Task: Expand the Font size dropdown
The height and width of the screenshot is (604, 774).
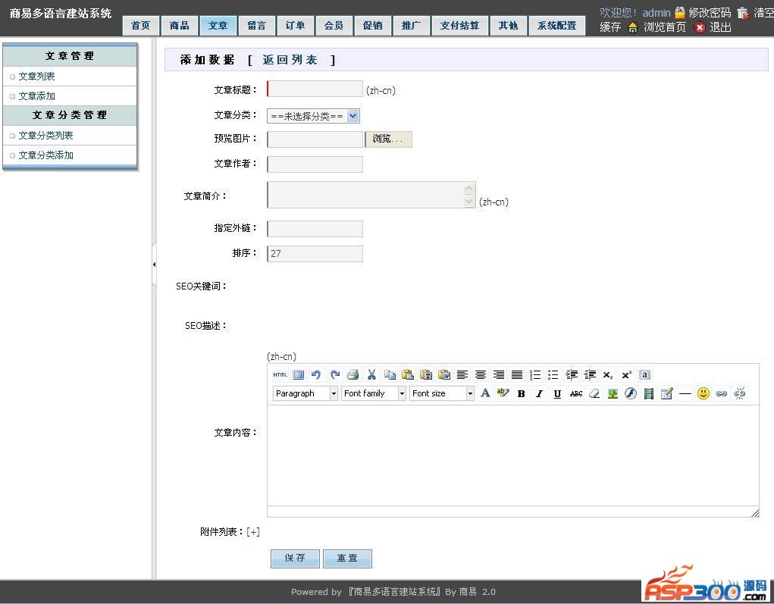Action: tap(442, 393)
